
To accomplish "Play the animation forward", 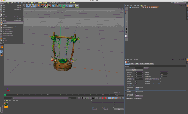I will [x=87, y=98].
